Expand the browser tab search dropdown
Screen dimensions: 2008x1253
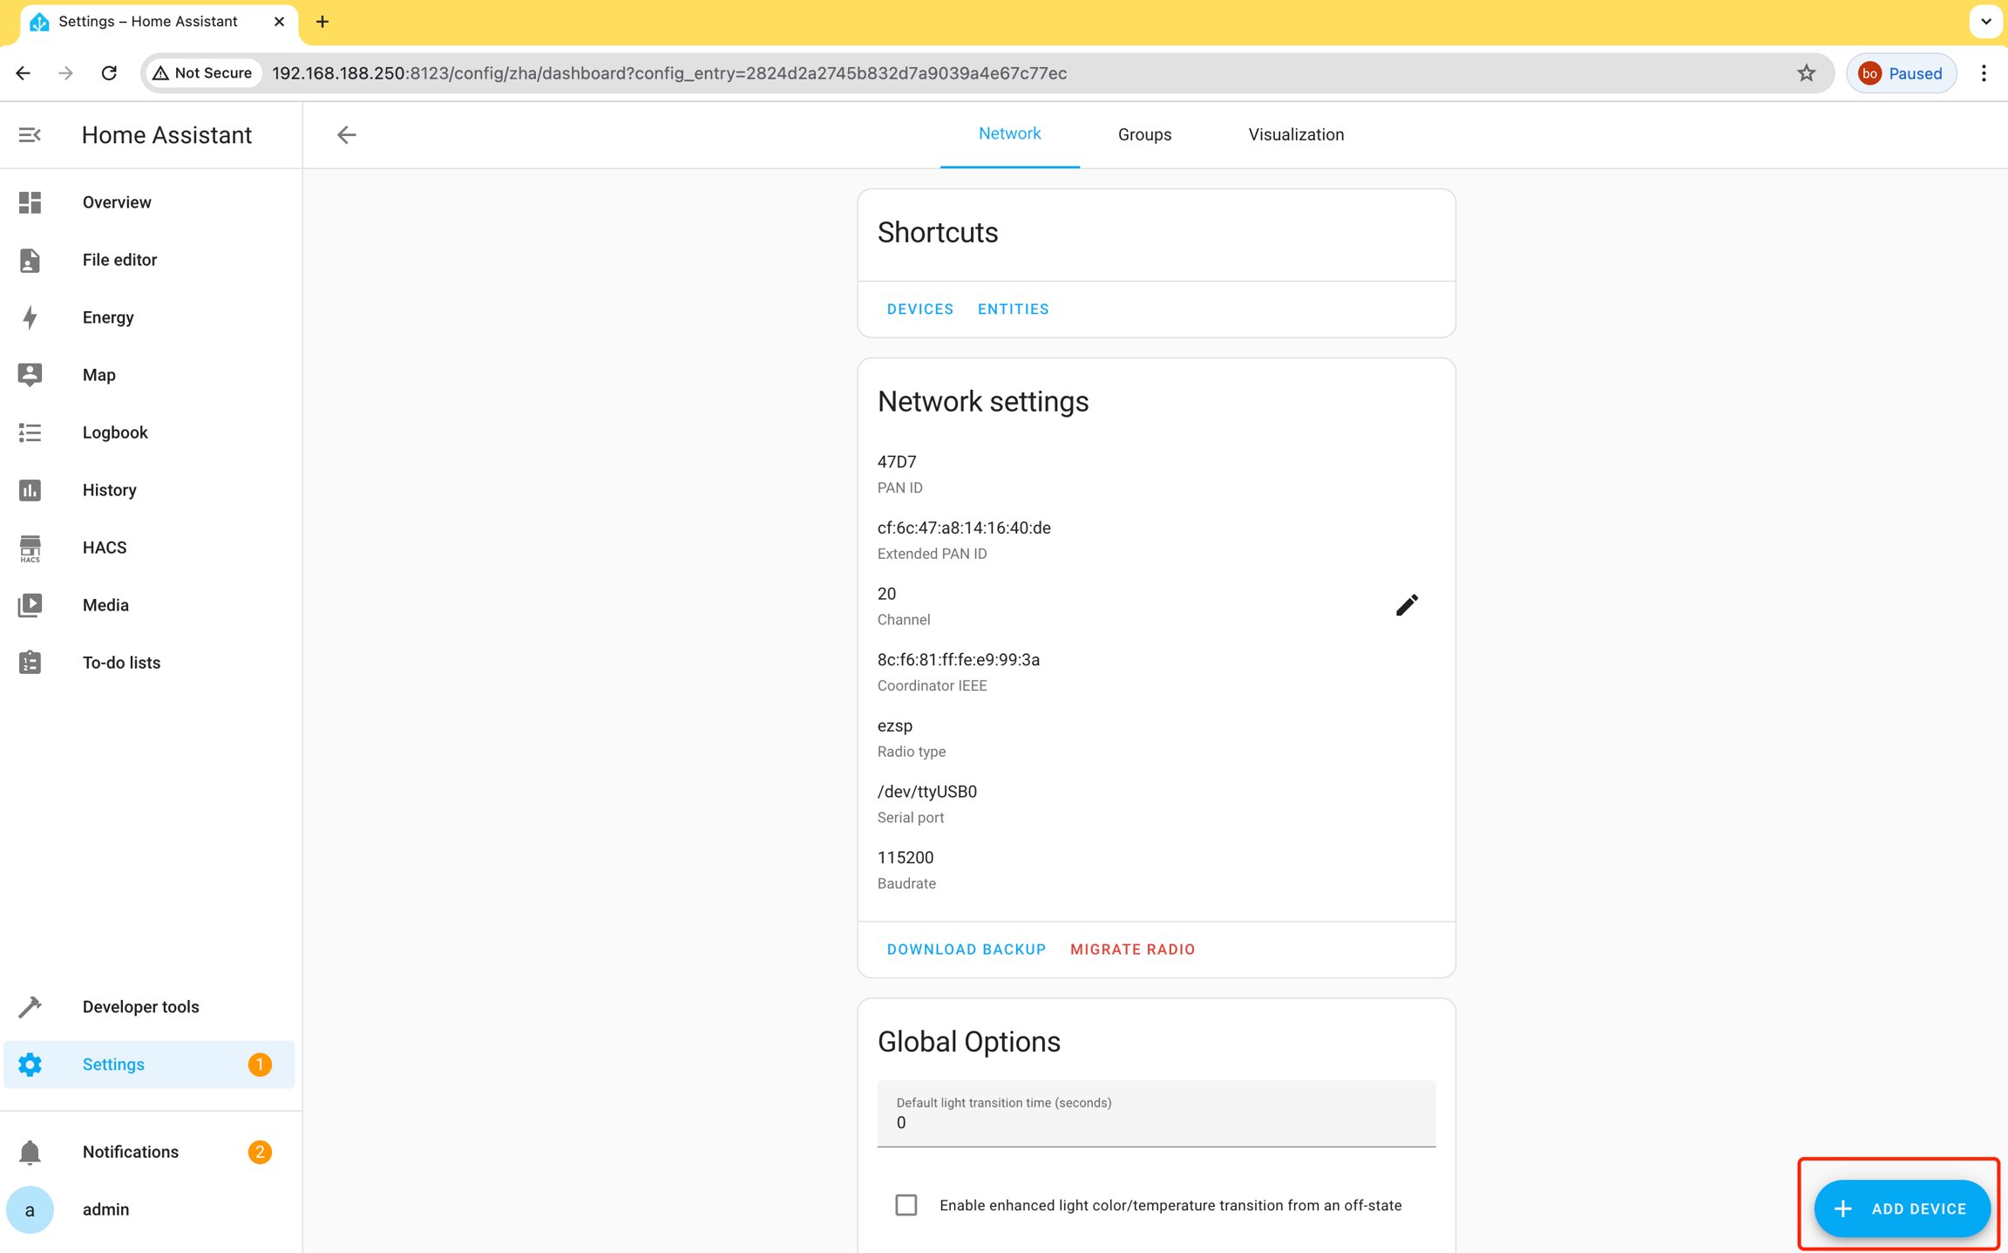coord(1985,22)
